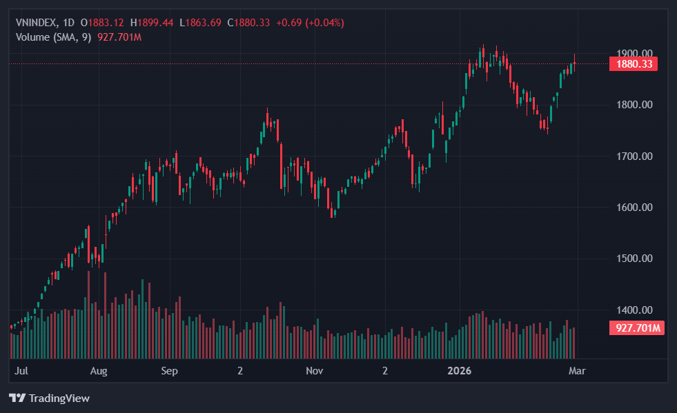Click the 1400.00 price axis label
Viewport: 677px width, 413px height.
click(634, 310)
